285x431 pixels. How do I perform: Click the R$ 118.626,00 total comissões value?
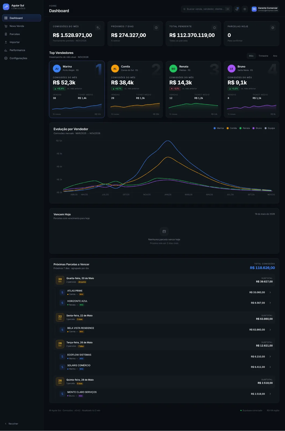(262, 268)
